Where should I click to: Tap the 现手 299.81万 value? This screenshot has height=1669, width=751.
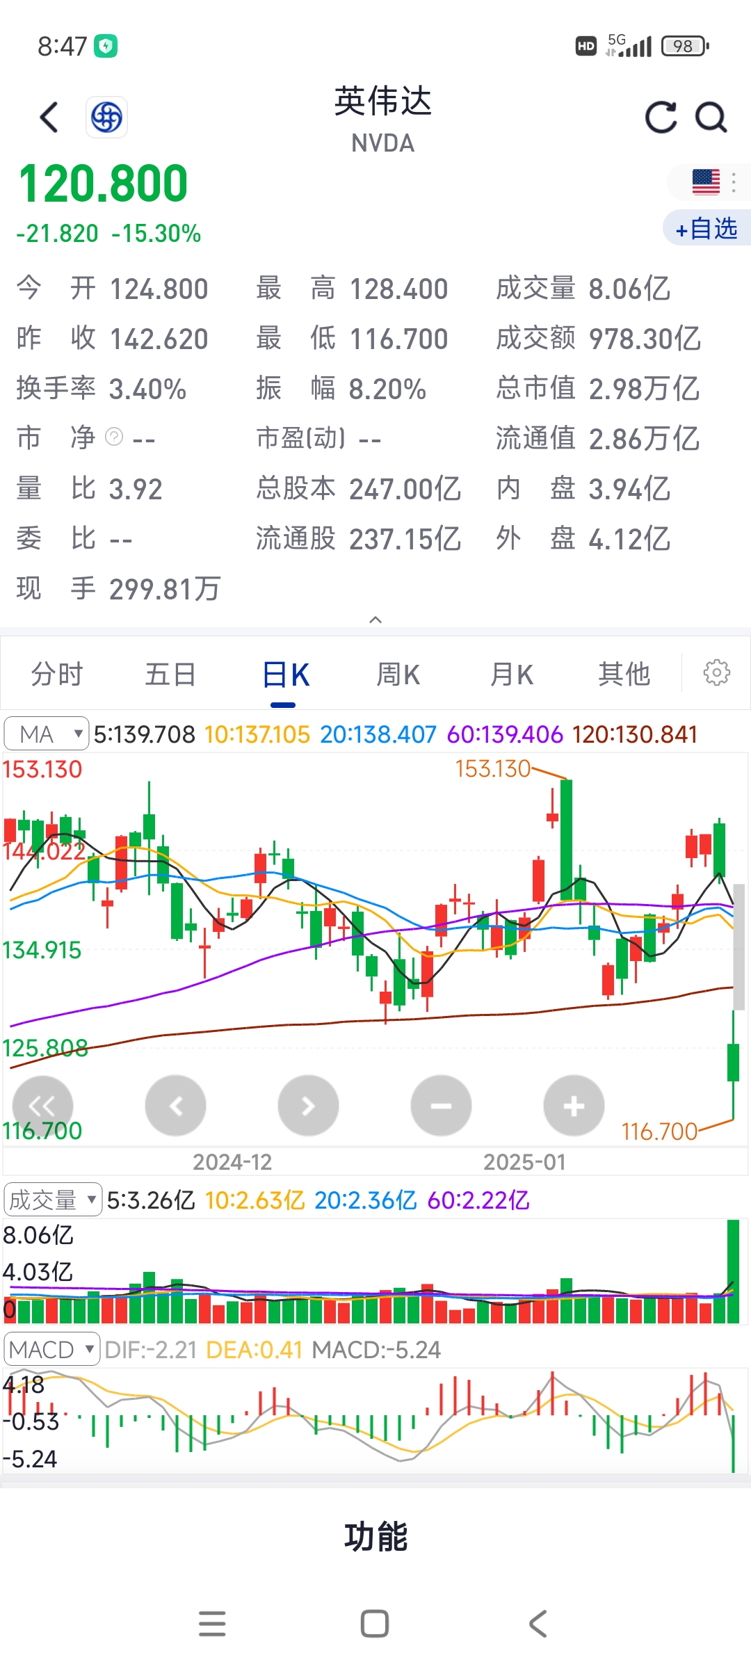click(x=165, y=590)
